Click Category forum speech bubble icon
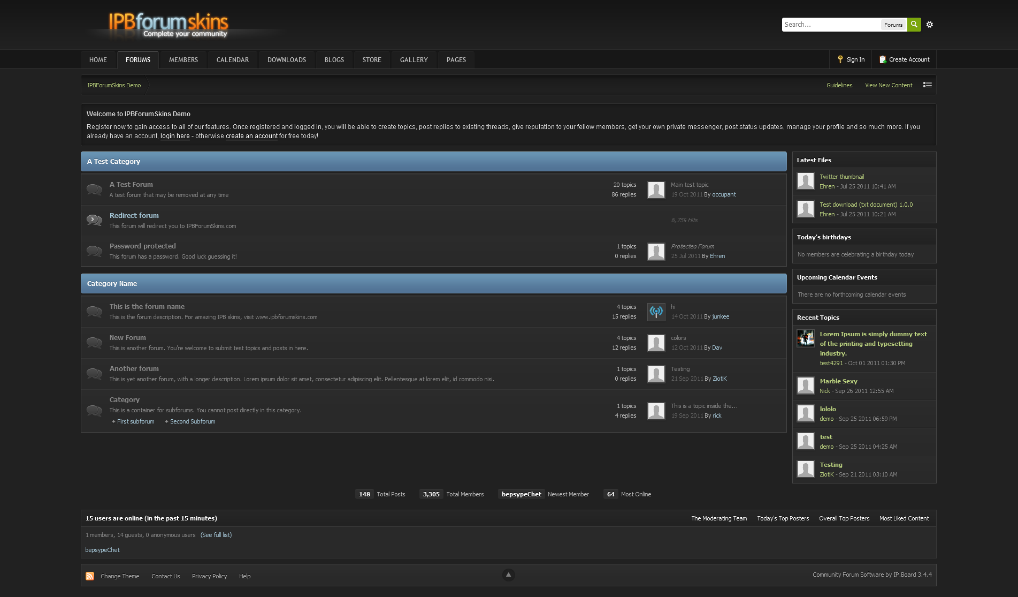The height and width of the screenshot is (597, 1018). [94, 411]
